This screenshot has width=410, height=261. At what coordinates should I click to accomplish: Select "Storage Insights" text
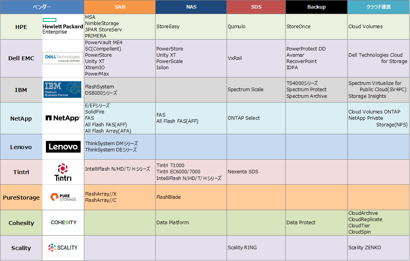pos(367,96)
